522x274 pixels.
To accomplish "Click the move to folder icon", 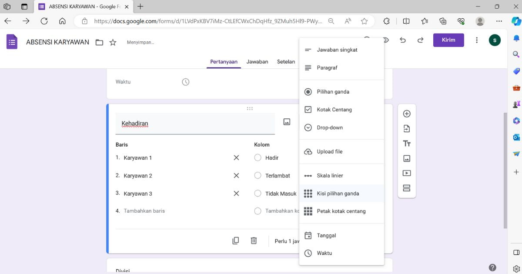I will [99, 42].
